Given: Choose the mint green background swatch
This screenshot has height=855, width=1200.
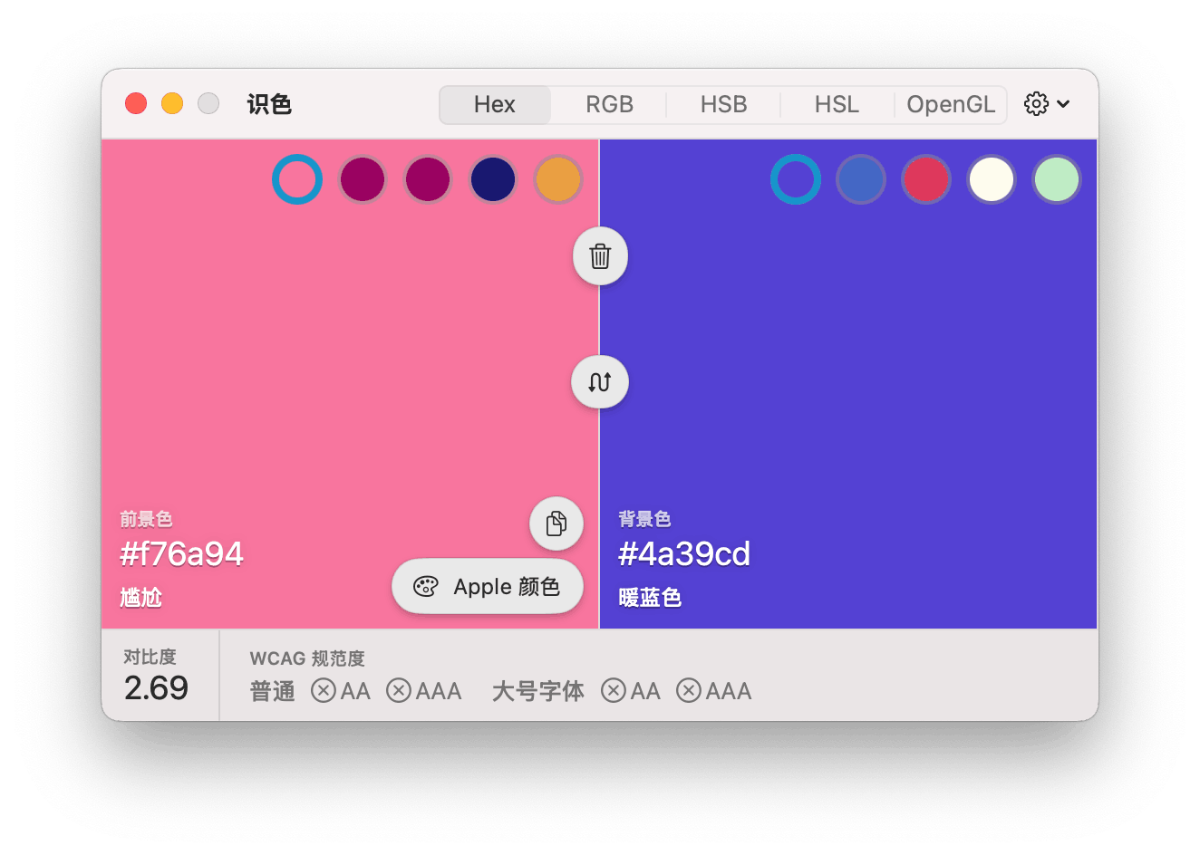Looking at the screenshot, I should (1057, 179).
